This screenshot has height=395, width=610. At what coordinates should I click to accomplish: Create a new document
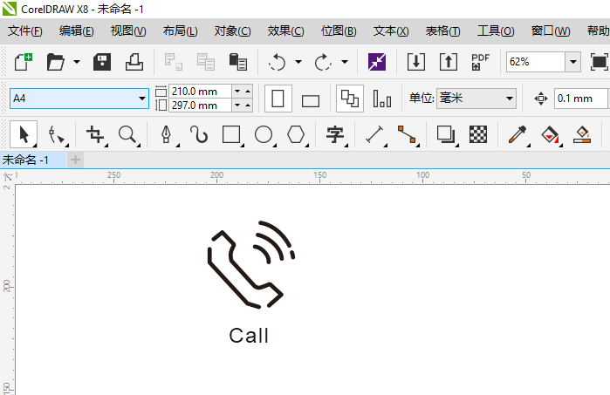[24, 62]
